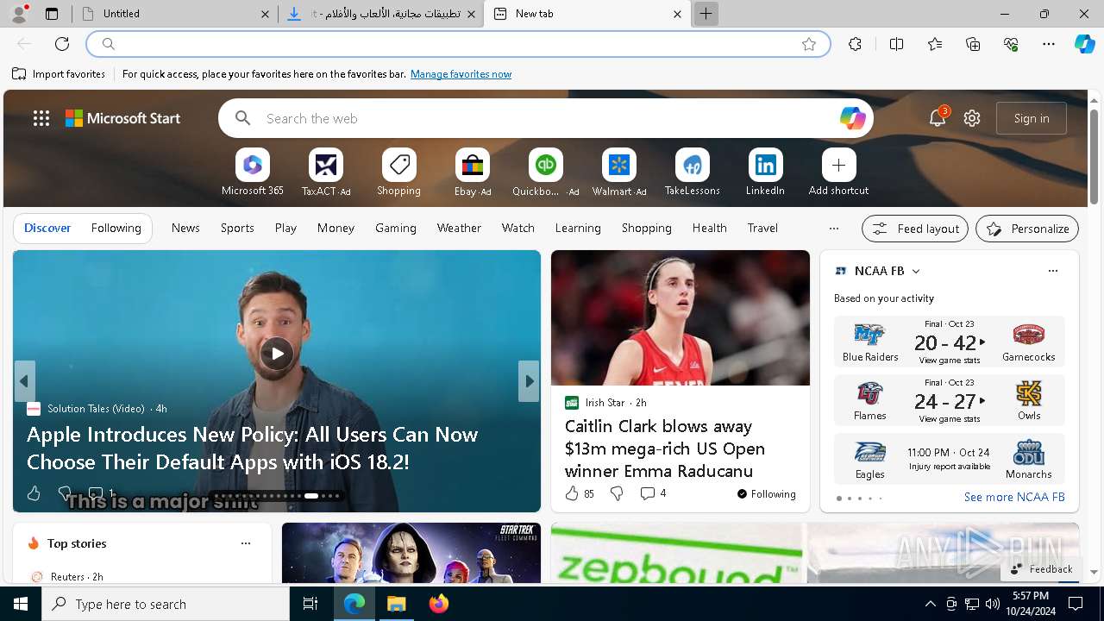
Task: Add this page to favorites star
Action: pyautogui.click(x=809, y=44)
